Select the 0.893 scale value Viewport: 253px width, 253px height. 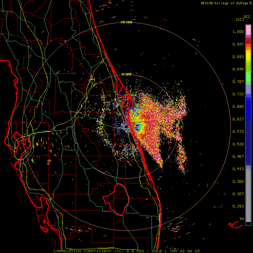point(238,57)
